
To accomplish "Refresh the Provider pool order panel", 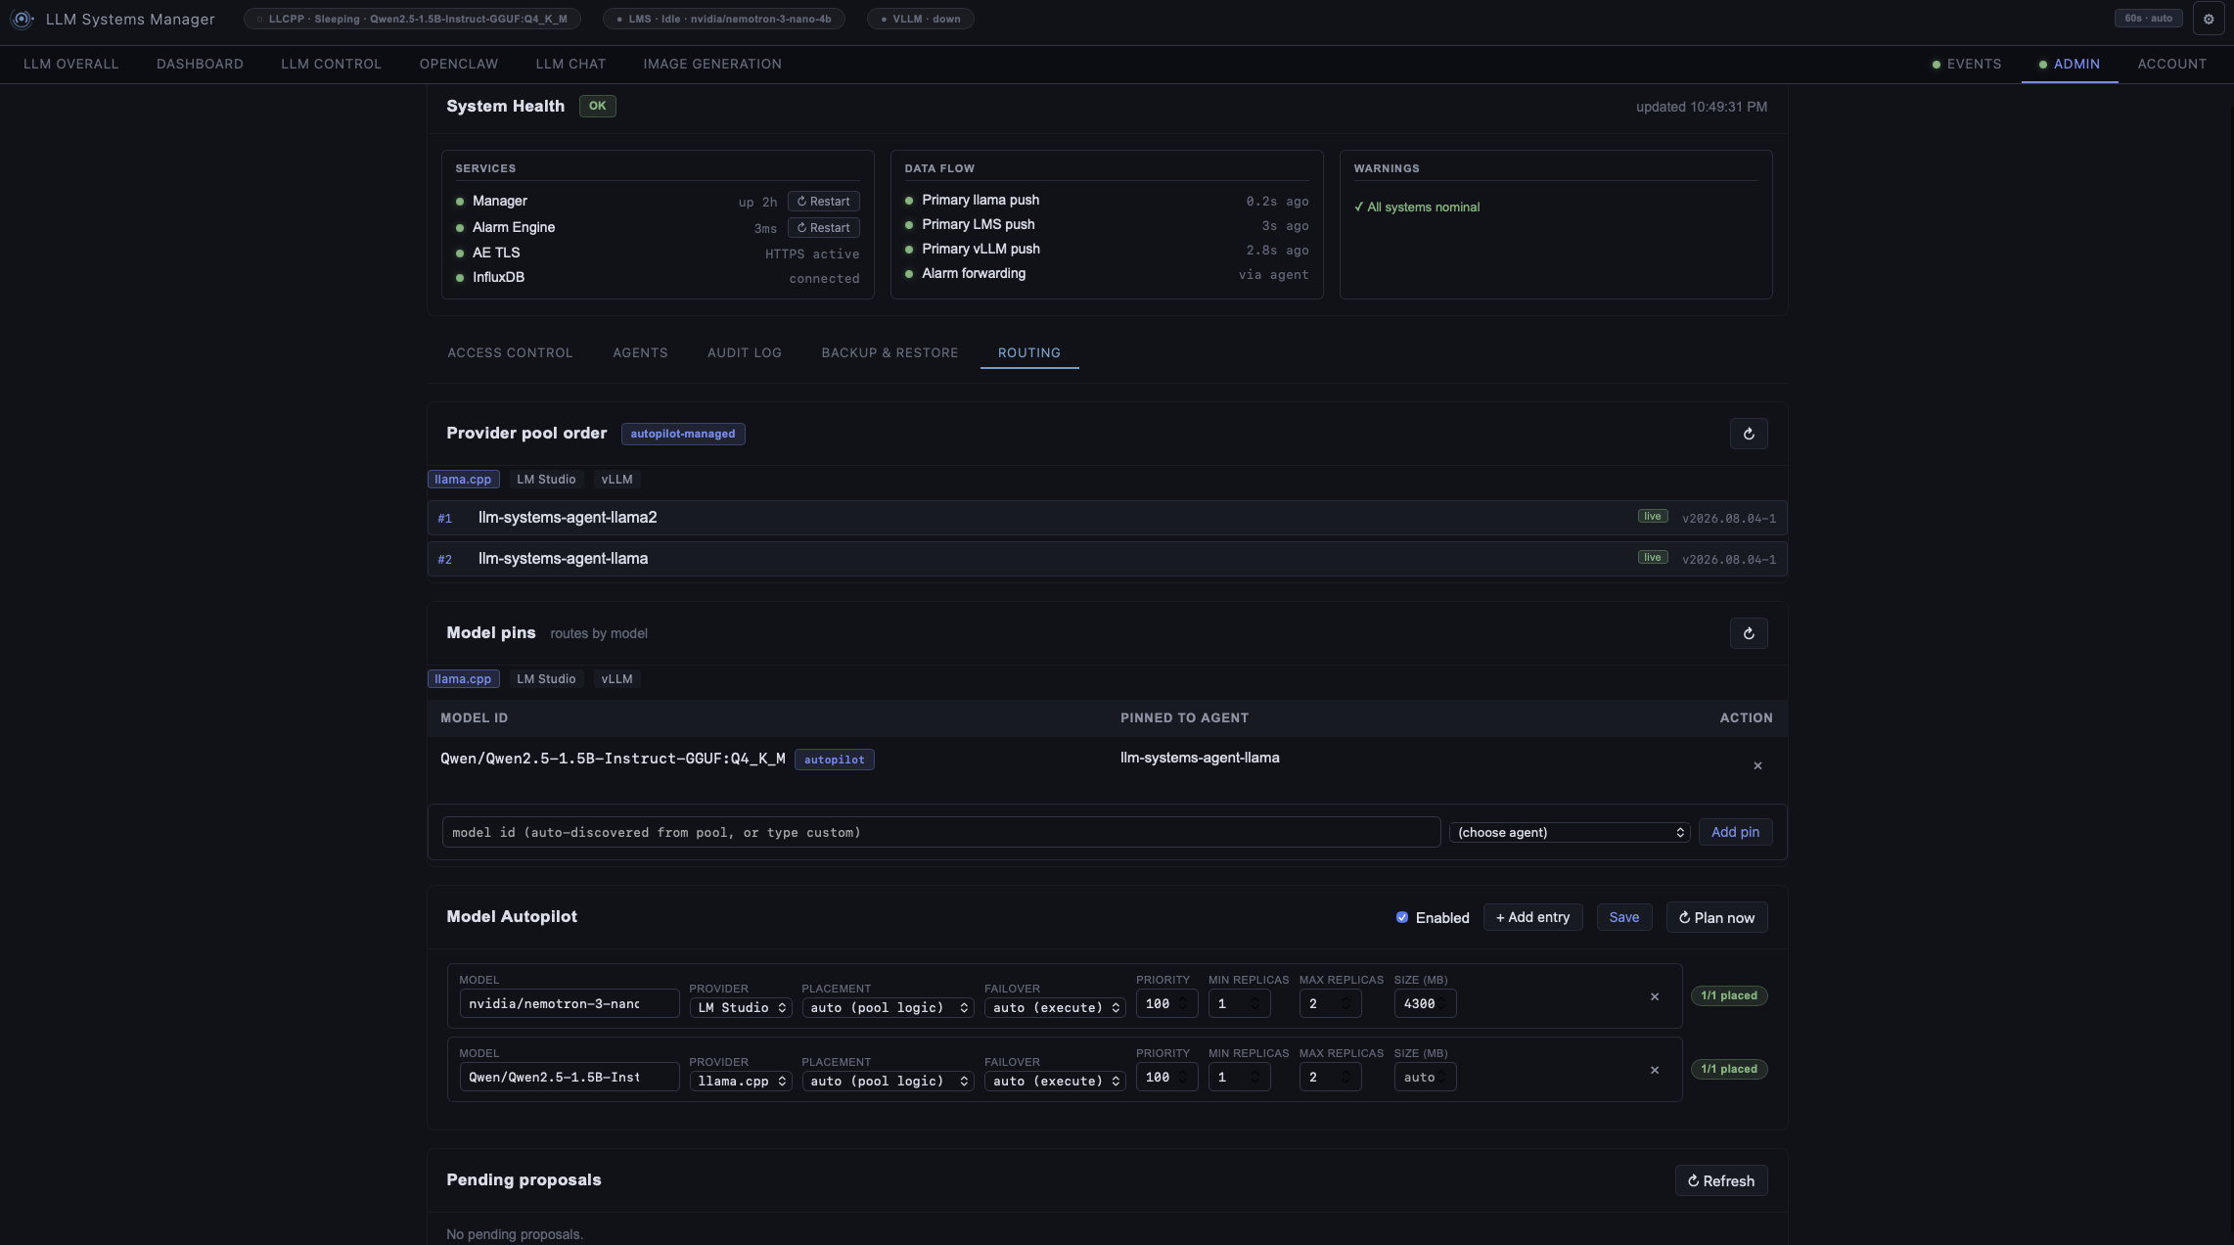I will (1749, 434).
